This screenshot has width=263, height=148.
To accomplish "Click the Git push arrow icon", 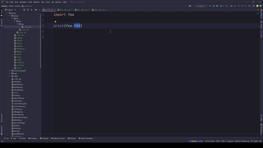I will click(242, 6).
